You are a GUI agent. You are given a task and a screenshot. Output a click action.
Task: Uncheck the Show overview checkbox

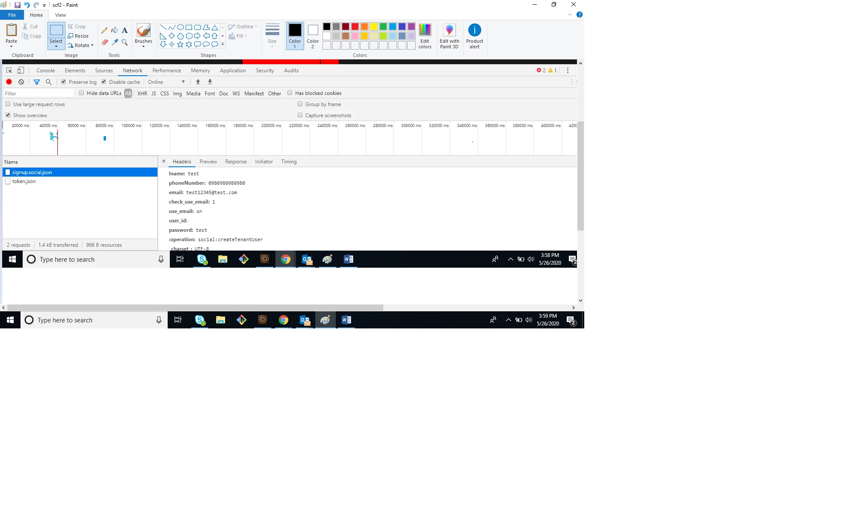point(8,115)
